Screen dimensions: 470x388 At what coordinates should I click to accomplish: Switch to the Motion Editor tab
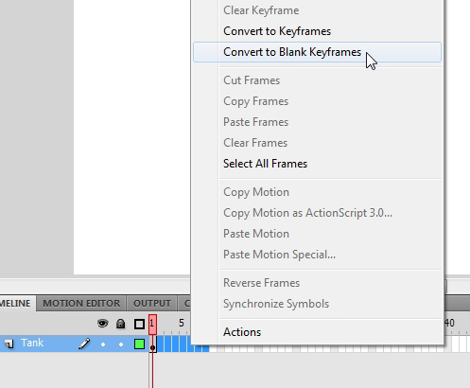point(81,304)
